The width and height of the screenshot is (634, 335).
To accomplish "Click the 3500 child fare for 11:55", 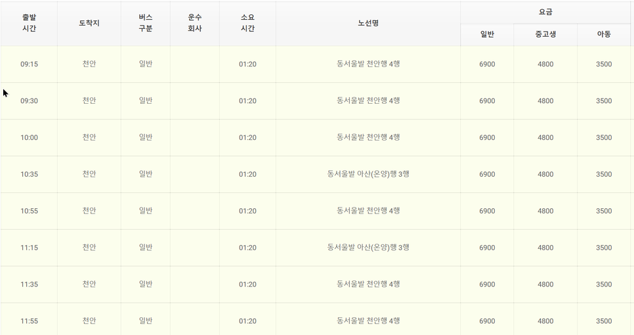I will [x=604, y=321].
